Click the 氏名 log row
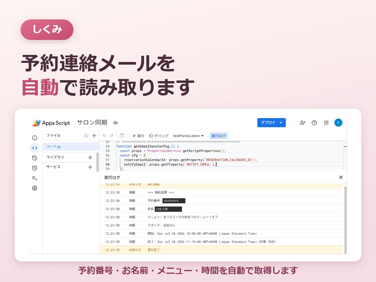Viewport: 376px width, 282px height. click(221, 209)
